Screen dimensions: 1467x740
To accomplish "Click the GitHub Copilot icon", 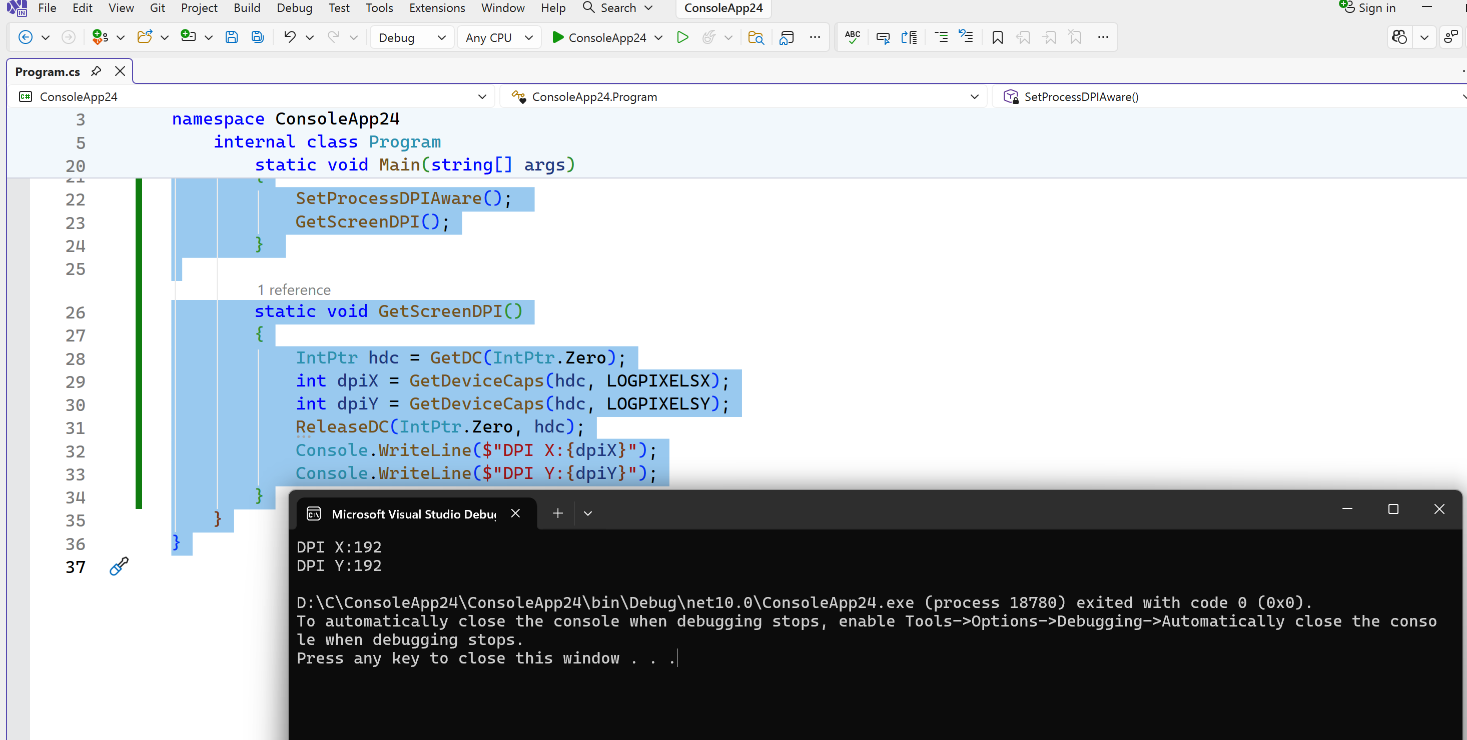I will coord(1399,37).
